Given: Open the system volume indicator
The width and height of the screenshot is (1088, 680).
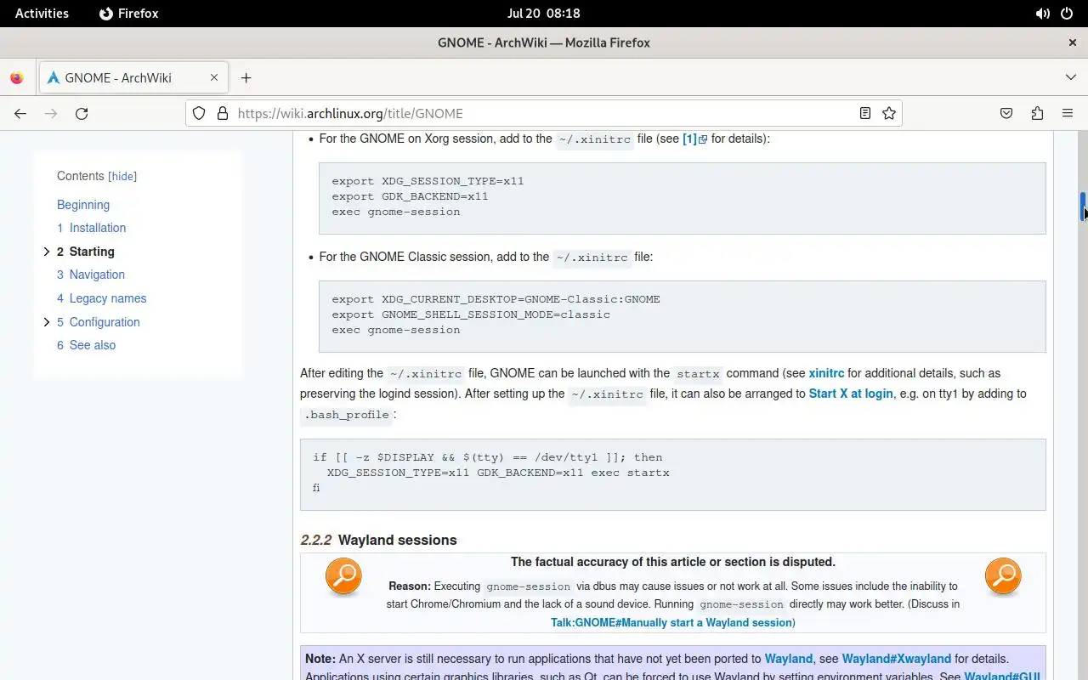Looking at the screenshot, I should 1042,14.
